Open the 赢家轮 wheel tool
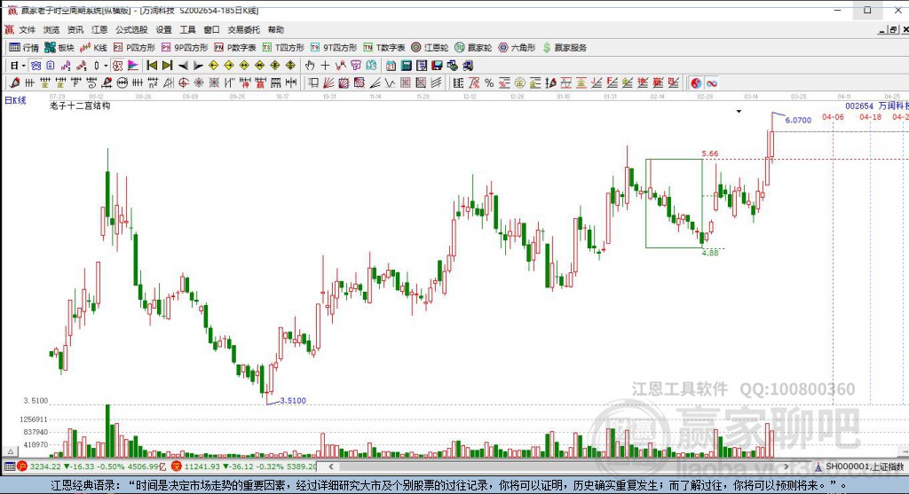This screenshot has width=909, height=494. pyautogui.click(x=473, y=48)
